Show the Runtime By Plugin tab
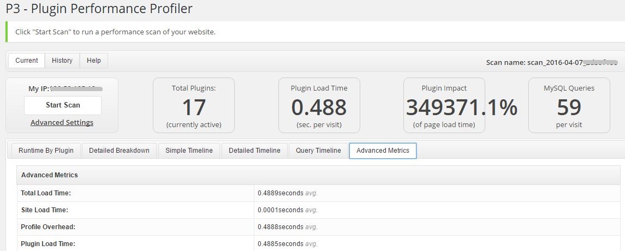The width and height of the screenshot is (625, 251). point(46,151)
